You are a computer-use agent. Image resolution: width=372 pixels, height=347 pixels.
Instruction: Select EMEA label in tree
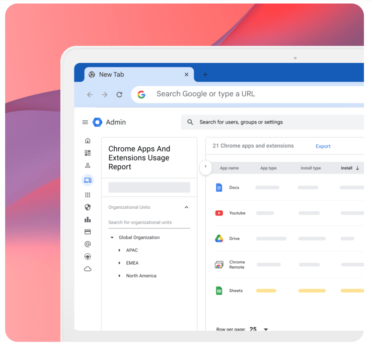tap(132, 263)
